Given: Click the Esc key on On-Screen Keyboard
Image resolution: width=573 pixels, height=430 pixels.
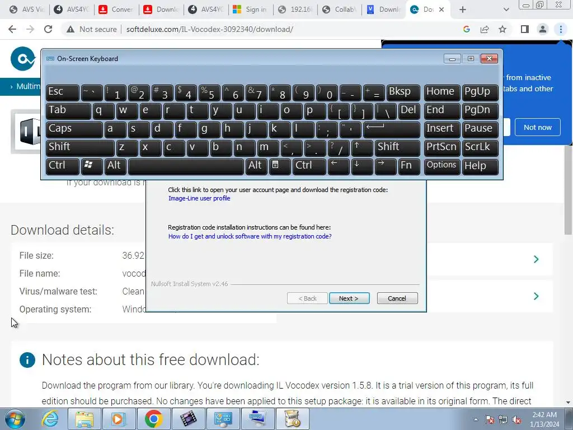Looking at the screenshot, I should tap(63, 92).
